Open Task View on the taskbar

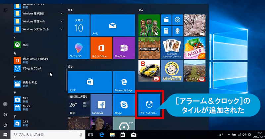[x=90, y=135]
